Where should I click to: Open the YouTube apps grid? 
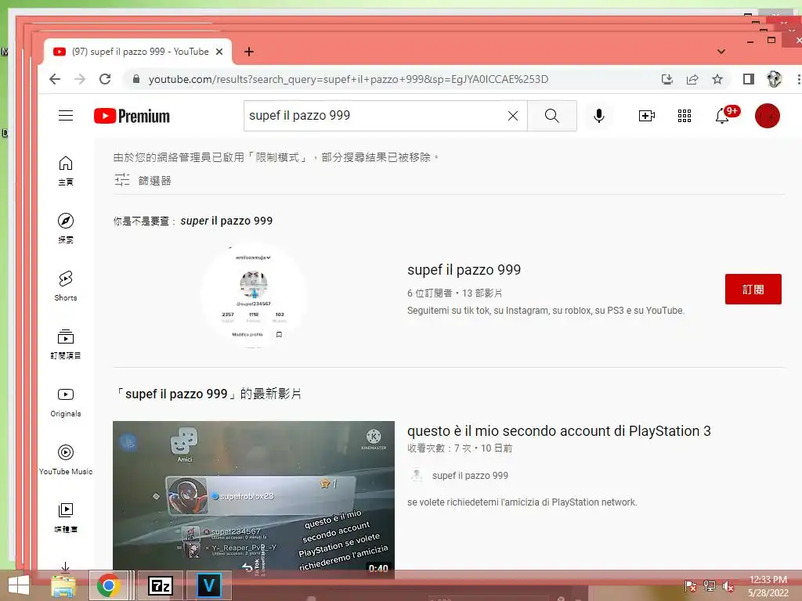pyautogui.click(x=685, y=116)
